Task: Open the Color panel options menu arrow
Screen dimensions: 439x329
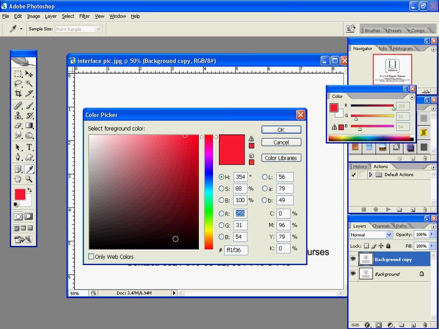Action: pyautogui.click(x=412, y=97)
